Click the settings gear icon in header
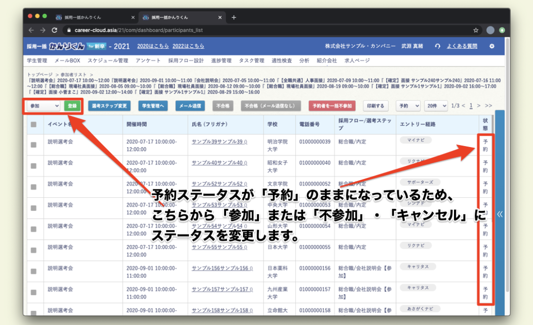The image size is (533, 325). pyautogui.click(x=492, y=46)
